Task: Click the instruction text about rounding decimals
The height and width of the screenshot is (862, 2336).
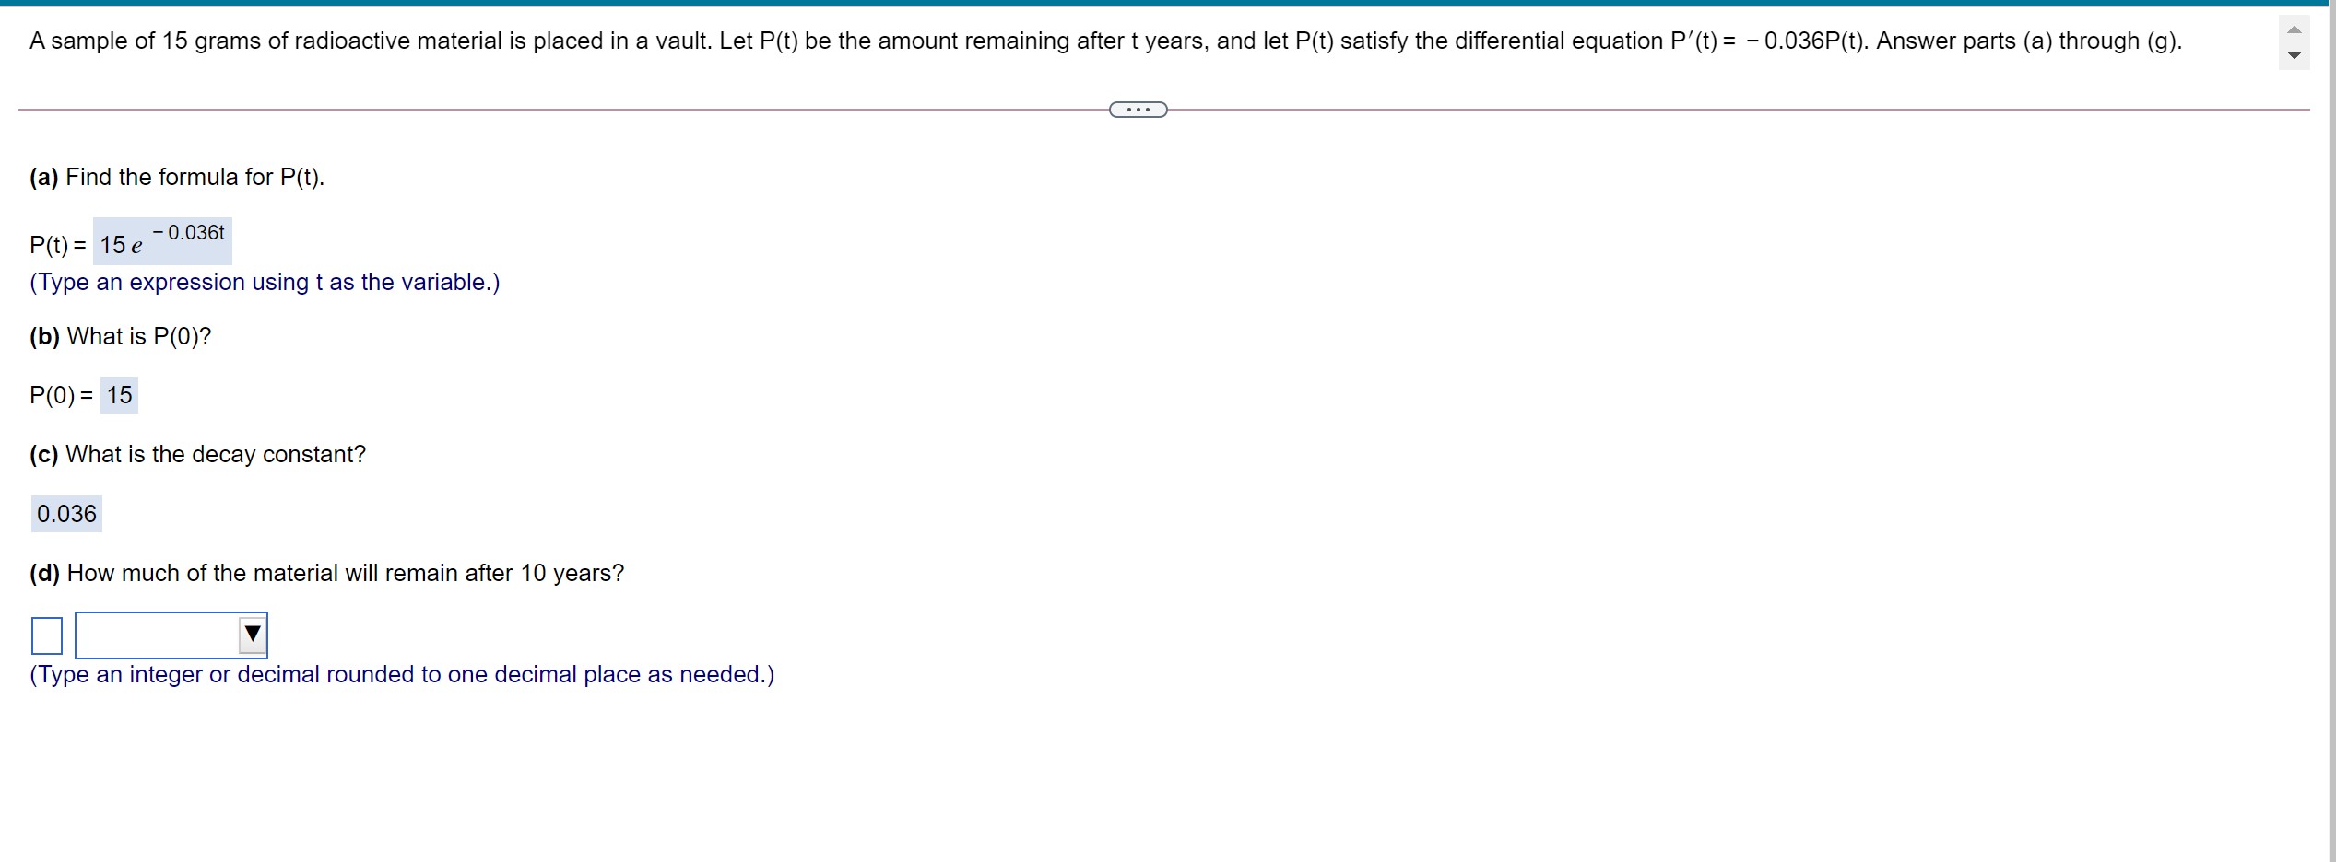Action: [x=401, y=673]
